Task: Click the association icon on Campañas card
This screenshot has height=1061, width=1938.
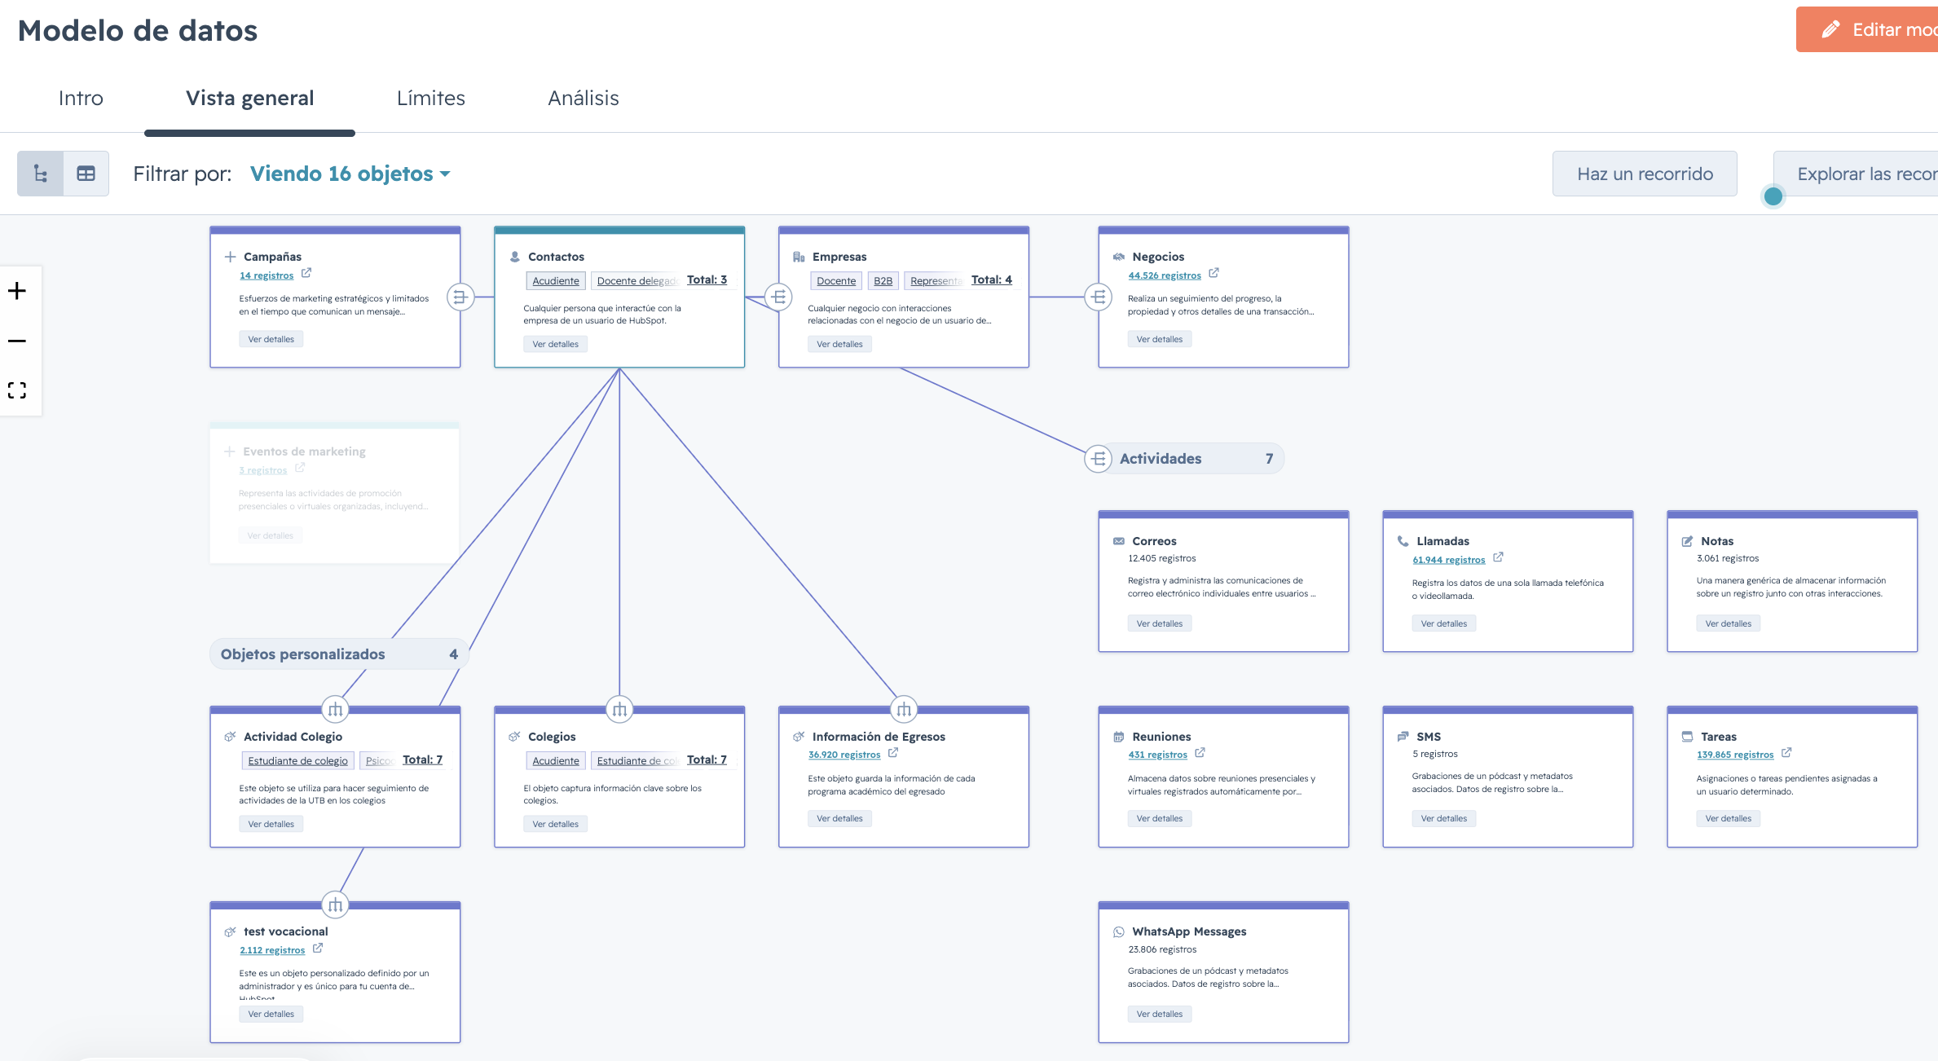Action: pos(460,297)
